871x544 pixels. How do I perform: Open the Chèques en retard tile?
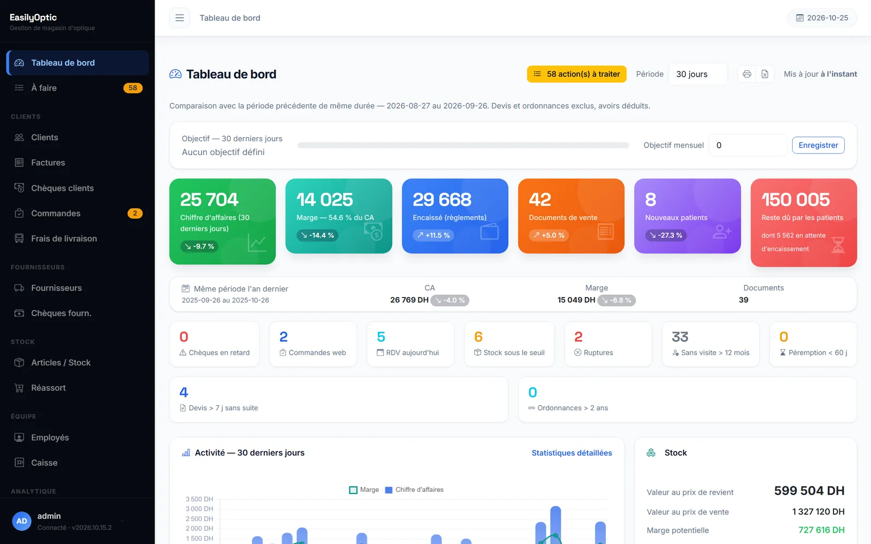coord(214,344)
